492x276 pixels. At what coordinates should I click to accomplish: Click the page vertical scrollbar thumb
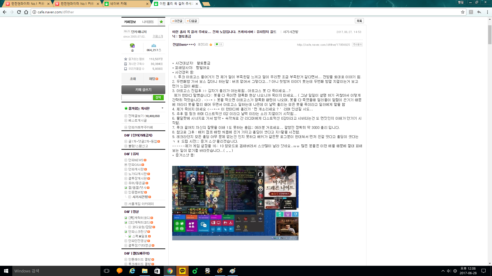[490, 34]
